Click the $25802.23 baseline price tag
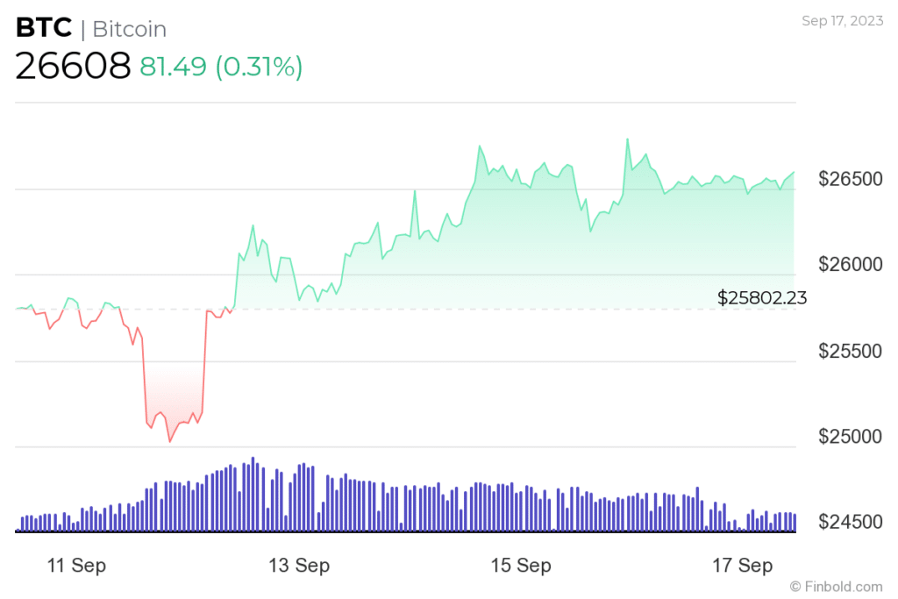Viewport: 898px width, 599px height. pyautogui.click(x=762, y=298)
